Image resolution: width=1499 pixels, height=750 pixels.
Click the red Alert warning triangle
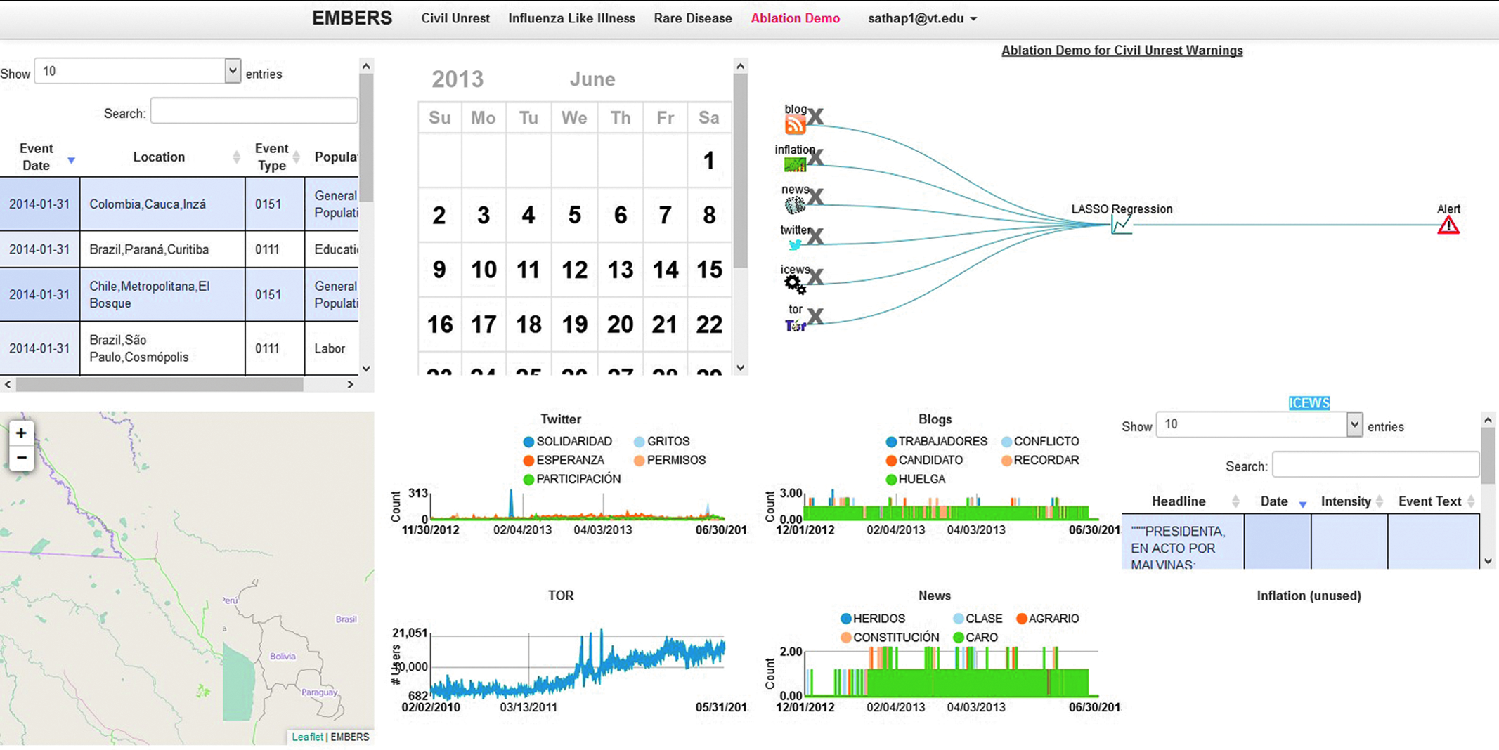click(1448, 225)
